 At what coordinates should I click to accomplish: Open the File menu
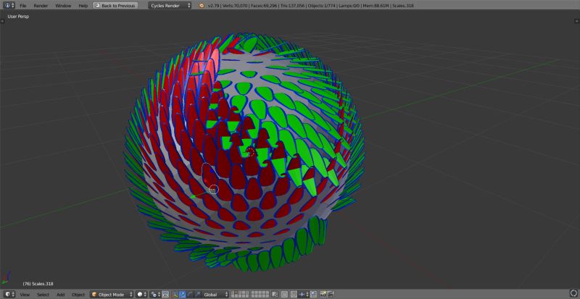23,6
